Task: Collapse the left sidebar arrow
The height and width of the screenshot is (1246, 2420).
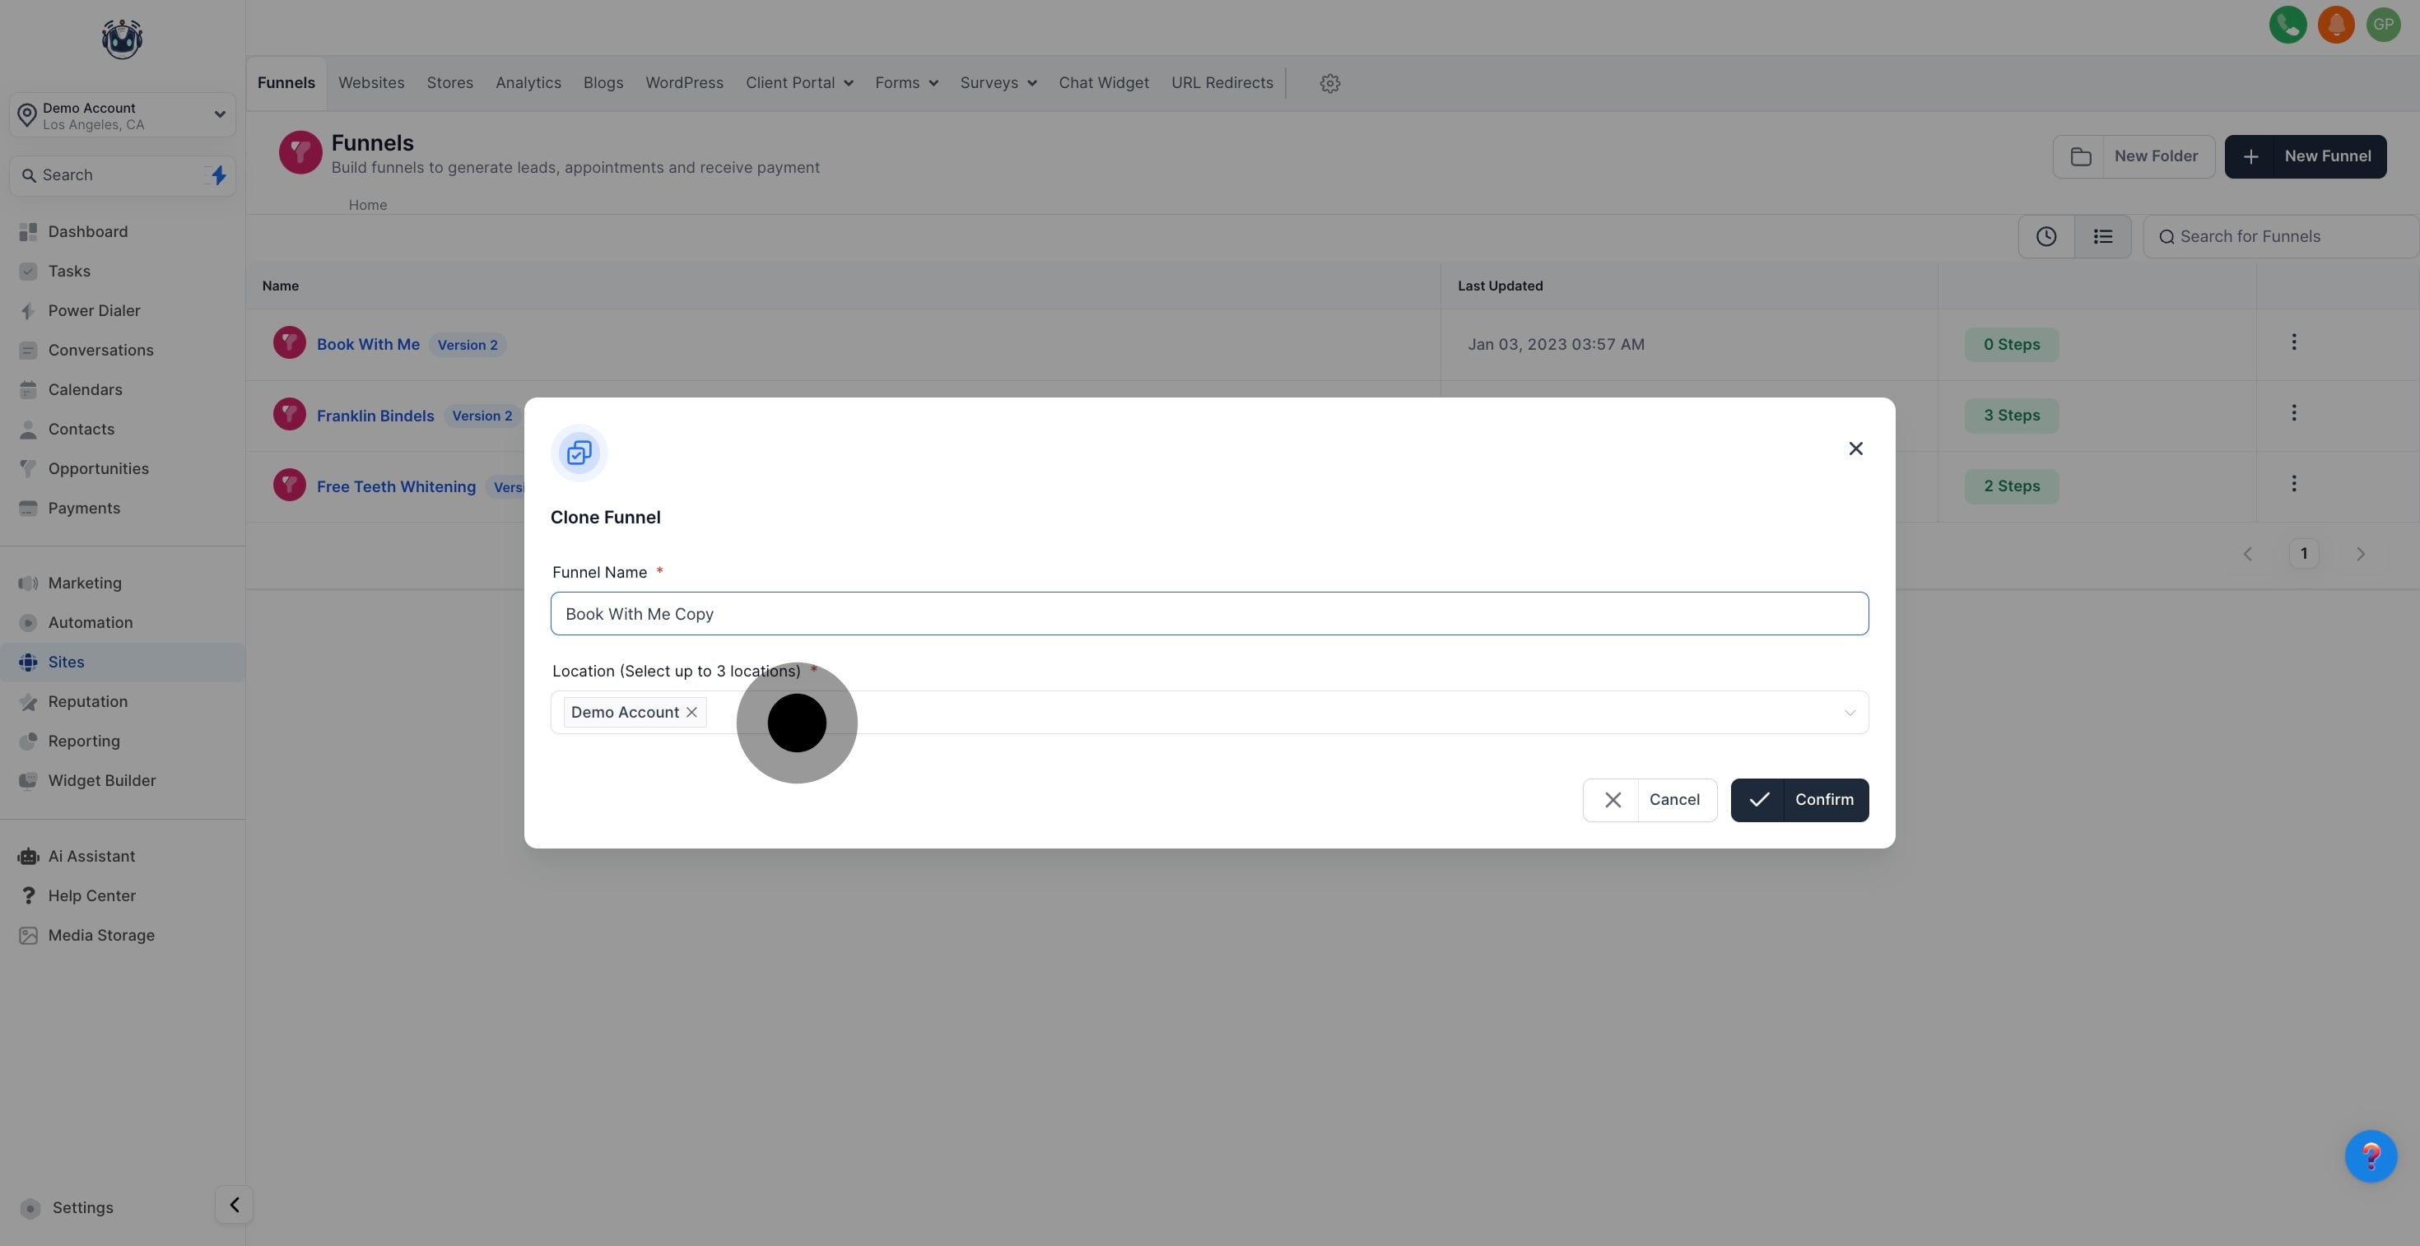Action: (x=234, y=1205)
